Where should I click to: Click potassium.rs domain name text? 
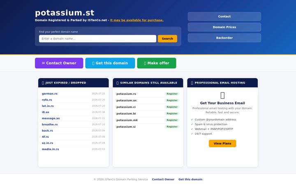(126, 94)
